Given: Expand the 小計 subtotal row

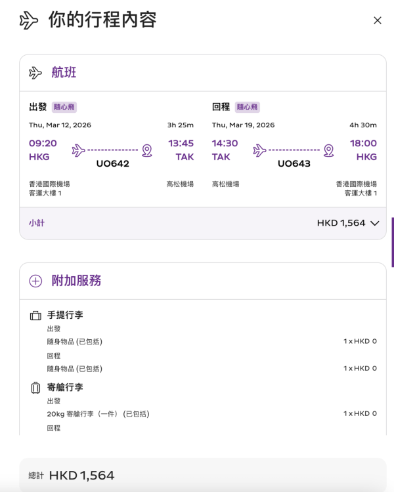Looking at the screenshot, I should pyautogui.click(x=37, y=223).
